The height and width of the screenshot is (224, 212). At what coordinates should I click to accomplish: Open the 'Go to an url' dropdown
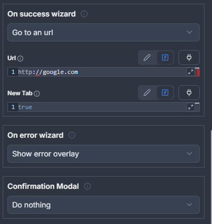(x=103, y=32)
